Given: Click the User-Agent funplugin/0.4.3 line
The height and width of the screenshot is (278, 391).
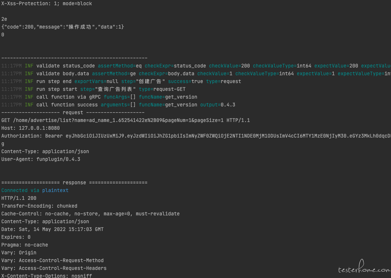Looking at the screenshot, I should 41,159.
